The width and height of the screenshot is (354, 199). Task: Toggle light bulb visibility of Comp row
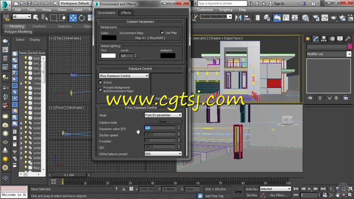point(26,83)
